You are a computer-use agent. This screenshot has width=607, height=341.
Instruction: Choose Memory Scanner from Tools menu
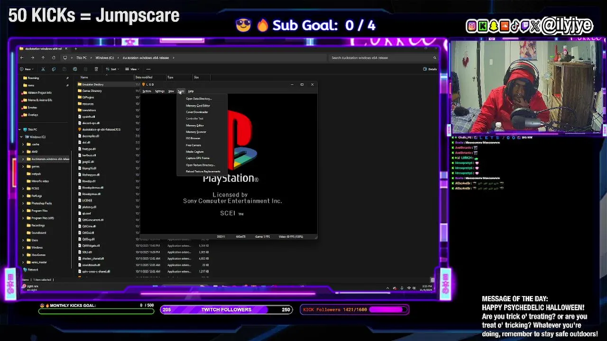coord(202,132)
